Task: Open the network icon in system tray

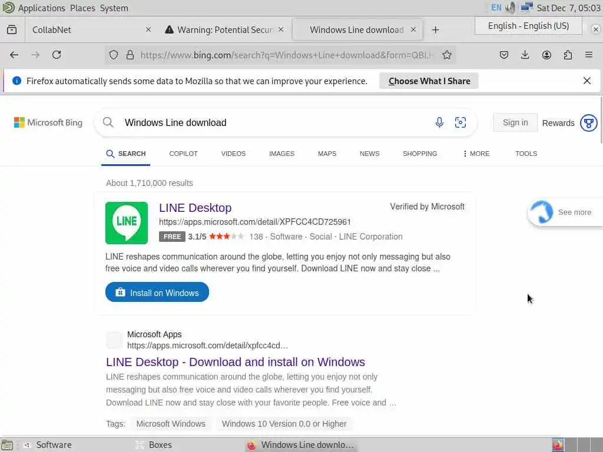Action: click(526, 8)
